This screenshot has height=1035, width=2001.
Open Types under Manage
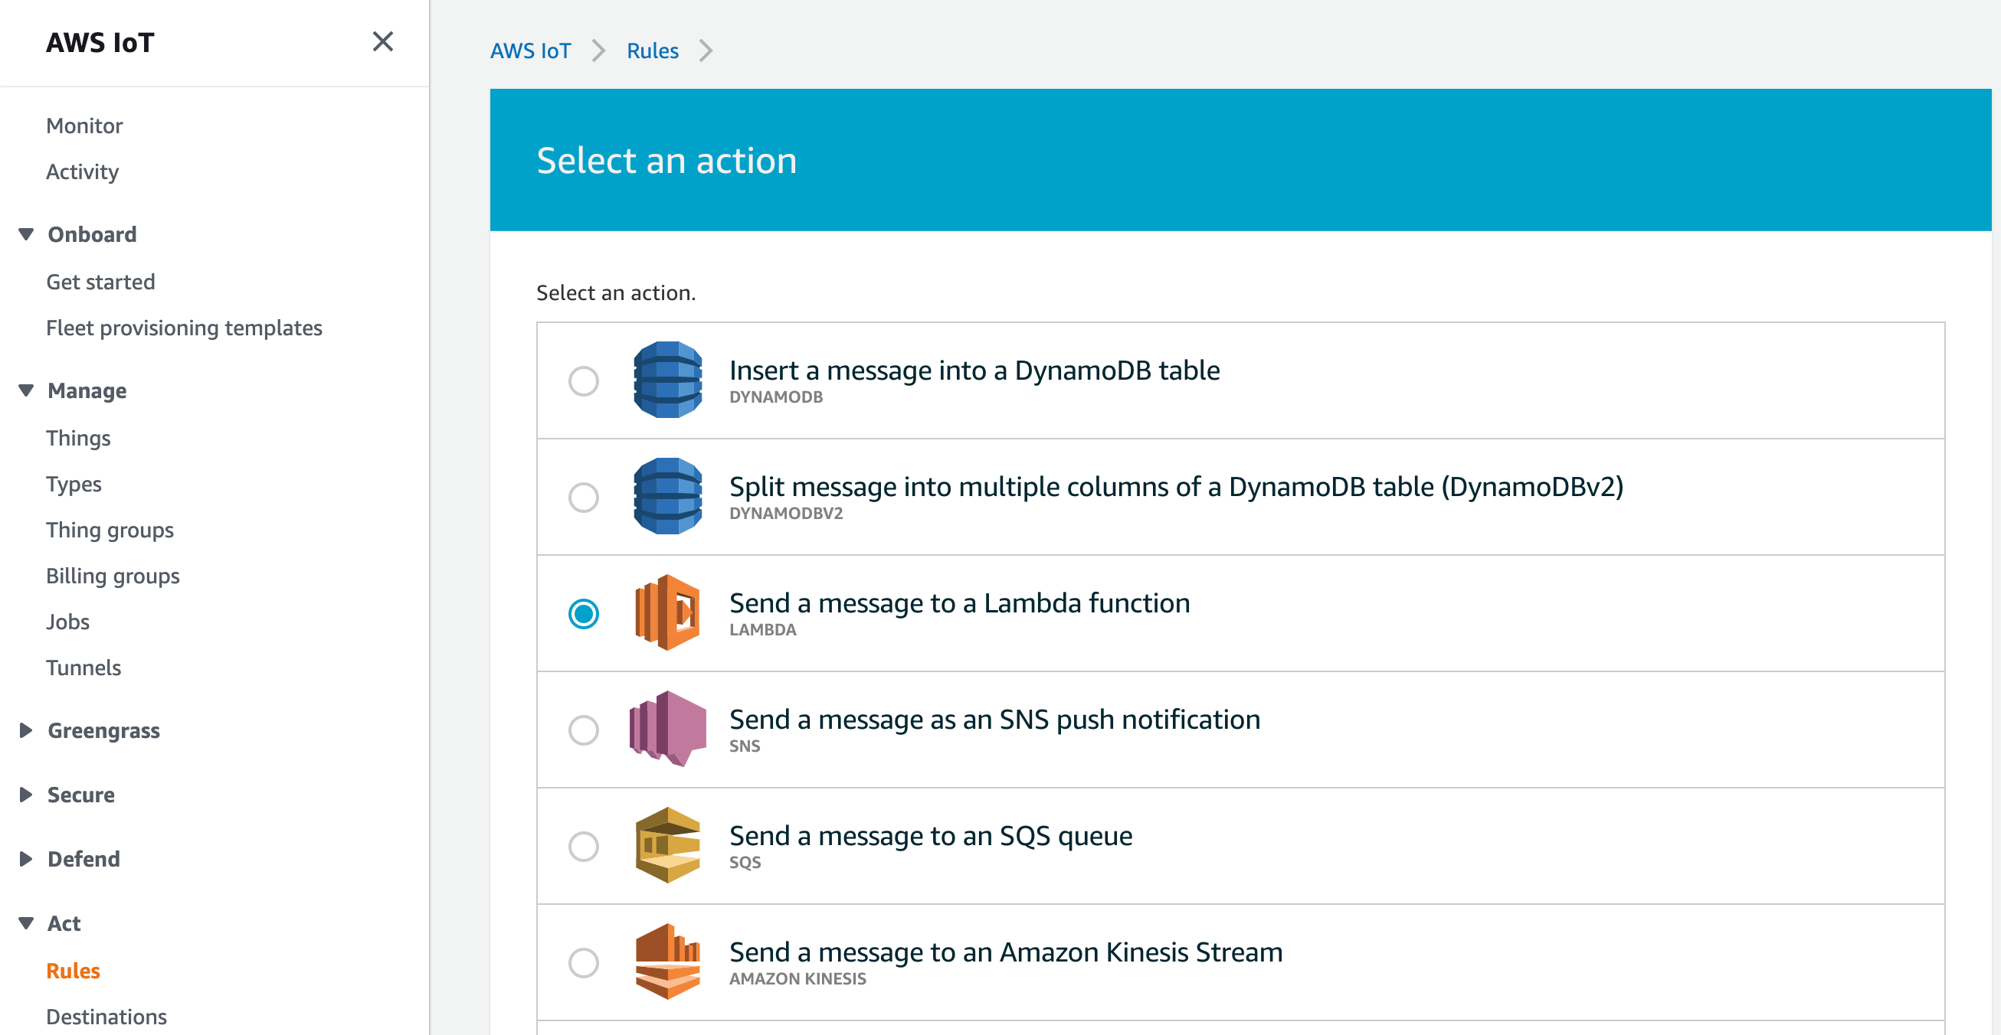(74, 484)
